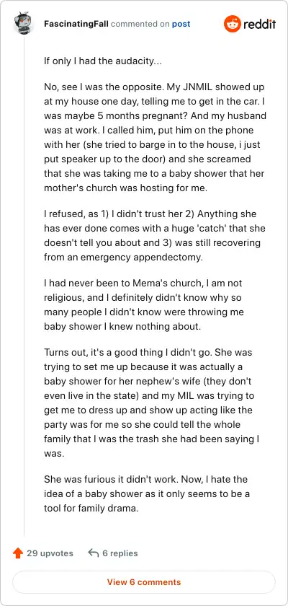Click the curved reply arrow icon
288x606 pixels.
(x=94, y=553)
